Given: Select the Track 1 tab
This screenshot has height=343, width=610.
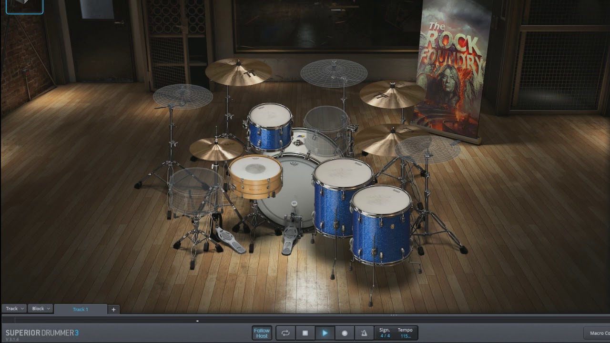Looking at the screenshot, I should pyautogui.click(x=81, y=309).
